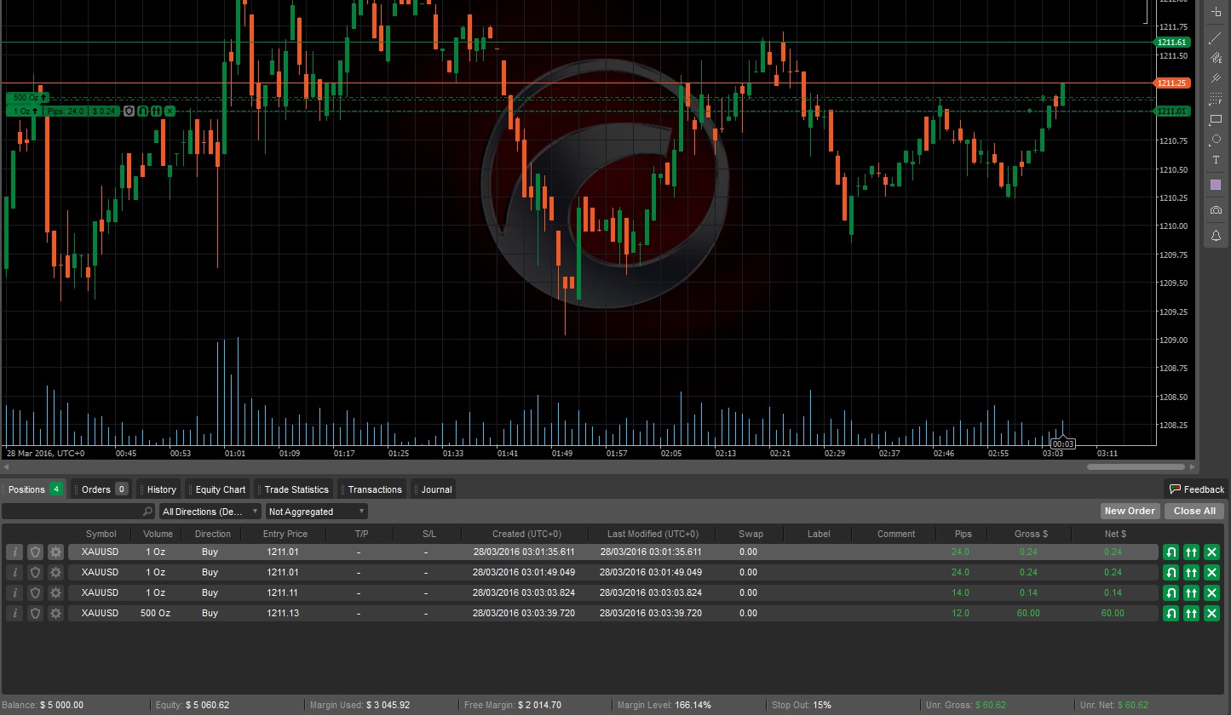Click chart label's close X icon
Screen dimensions: 1231x715
pos(170,111)
